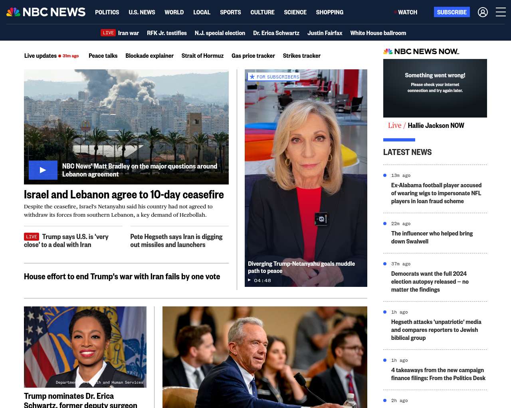Open the Culture section

pos(262,12)
